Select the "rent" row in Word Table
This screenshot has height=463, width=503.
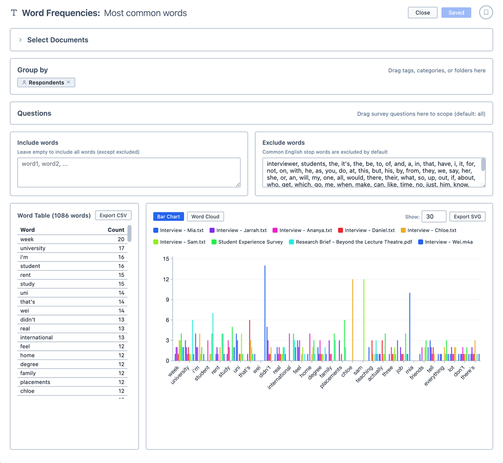coord(72,275)
